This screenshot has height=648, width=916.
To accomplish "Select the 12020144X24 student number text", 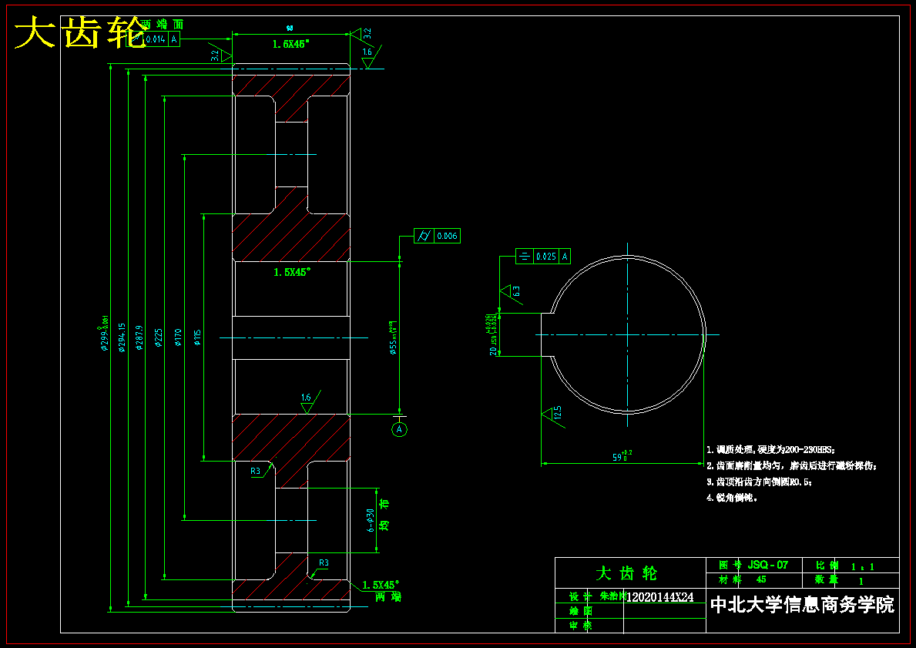I will [660, 597].
